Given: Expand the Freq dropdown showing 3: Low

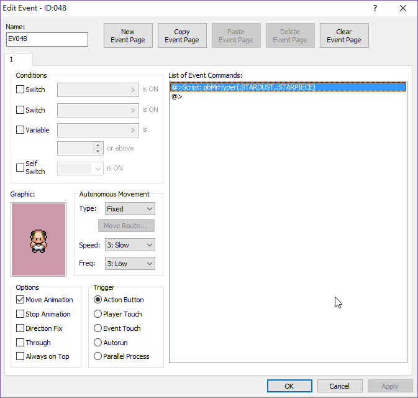Looking at the screenshot, I should click(129, 264).
